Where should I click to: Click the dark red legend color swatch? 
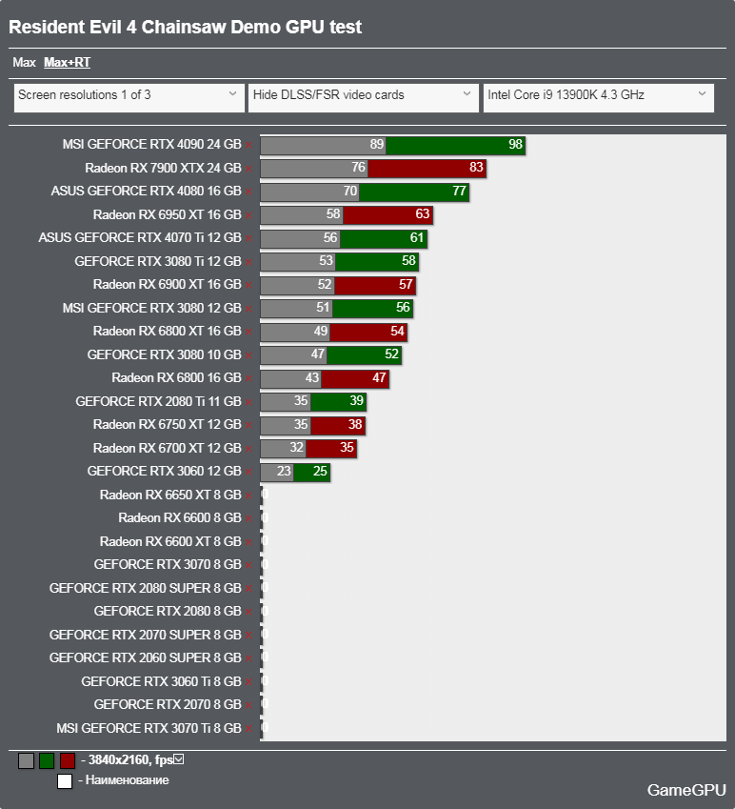(x=68, y=760)
